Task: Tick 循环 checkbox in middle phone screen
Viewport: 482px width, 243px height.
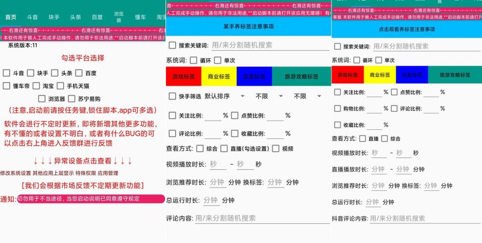Action: (x=193, y=60)
